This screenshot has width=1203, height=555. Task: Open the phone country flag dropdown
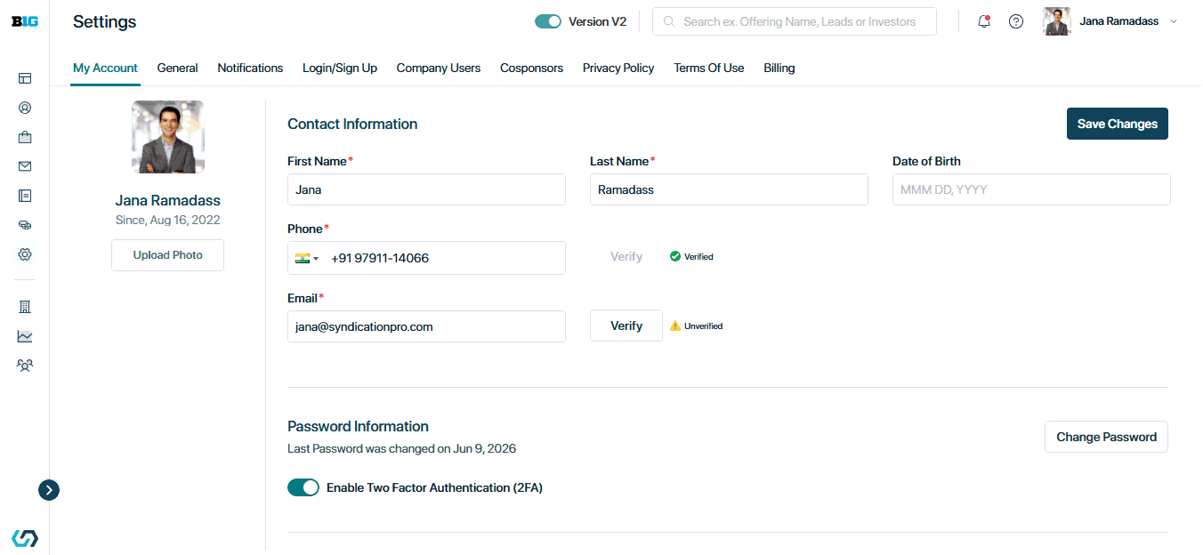pyautogui.click(x=307, y=258)
